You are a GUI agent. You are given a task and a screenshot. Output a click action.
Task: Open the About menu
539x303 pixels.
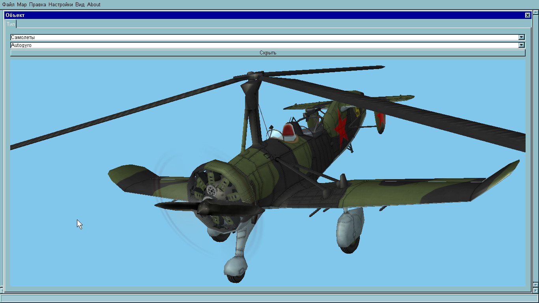(94, 5)
